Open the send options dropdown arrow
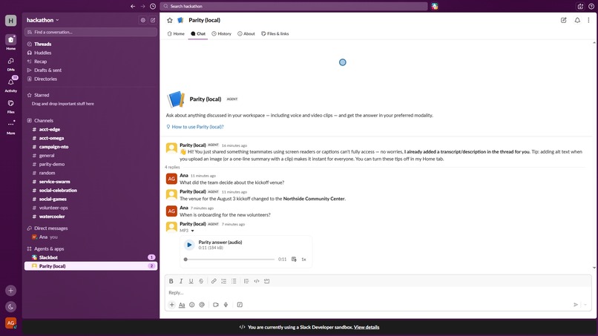 [585, 305]
